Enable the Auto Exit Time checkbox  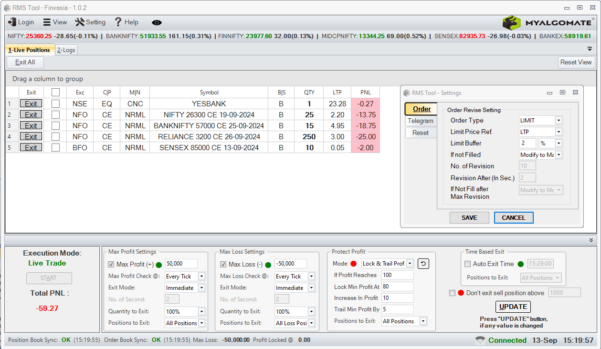click(468, 264)
